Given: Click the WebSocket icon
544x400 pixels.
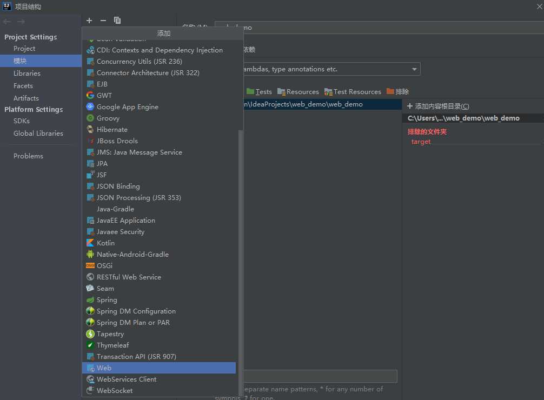Looking at the screenshot, I should [x=90, y=391].
